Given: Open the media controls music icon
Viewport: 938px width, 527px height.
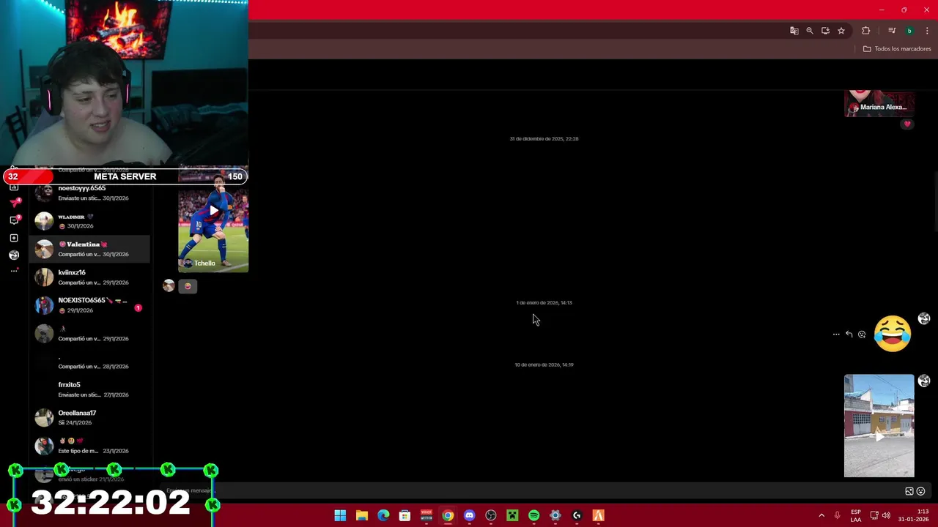Looking at the screenshot, I should [892, 31].
